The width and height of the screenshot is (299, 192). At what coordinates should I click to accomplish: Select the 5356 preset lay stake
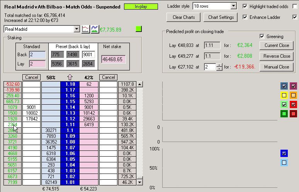[x=57, y=63]
